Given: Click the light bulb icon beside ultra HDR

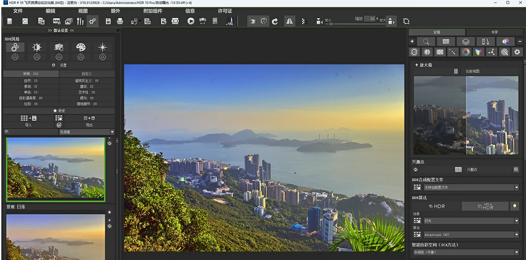Looking at the screenshot, I should (x=514, y=206).
